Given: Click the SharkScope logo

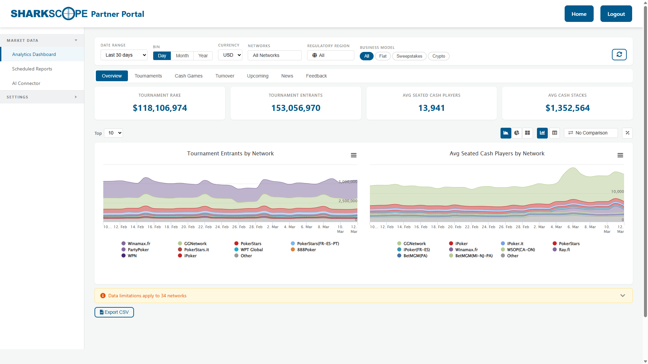Looking at the screenshot, I should click(49, 14).
